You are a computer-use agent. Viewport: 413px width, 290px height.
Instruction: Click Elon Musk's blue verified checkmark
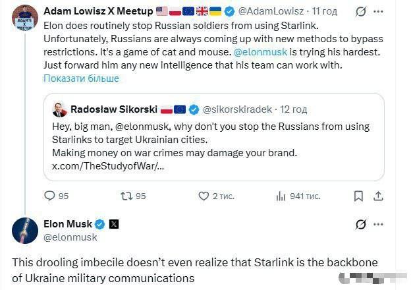[x=100, y=224]
